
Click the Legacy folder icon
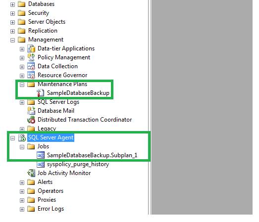coord(31,129)
